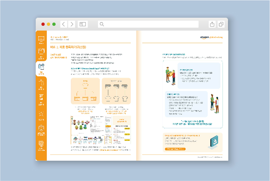Image resolution: width=270 pixels, height=181 pixels.
Task: Click the copyright footer text
Action: pos(210,157)
